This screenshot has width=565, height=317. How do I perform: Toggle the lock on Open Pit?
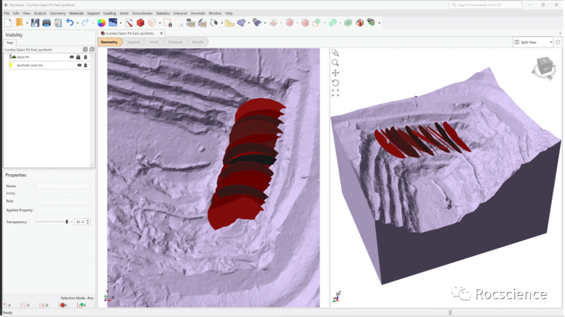coord(78,57)
